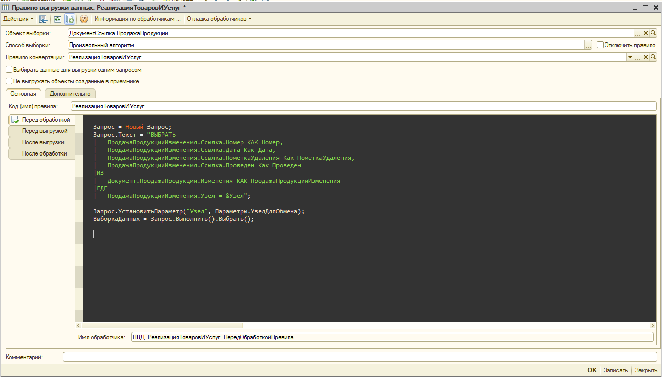
Task: Select the После выгрузки handler tab
Action: coord(42,142)
